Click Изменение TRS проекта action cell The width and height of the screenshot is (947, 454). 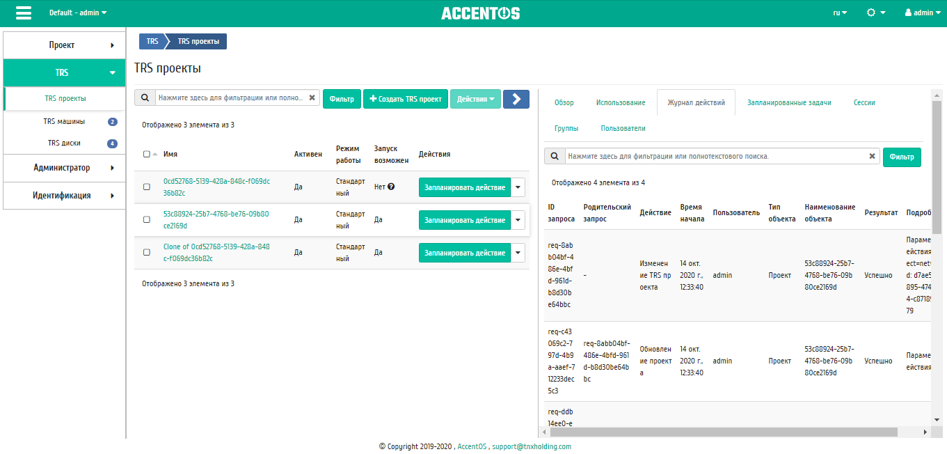pos(654,275)
